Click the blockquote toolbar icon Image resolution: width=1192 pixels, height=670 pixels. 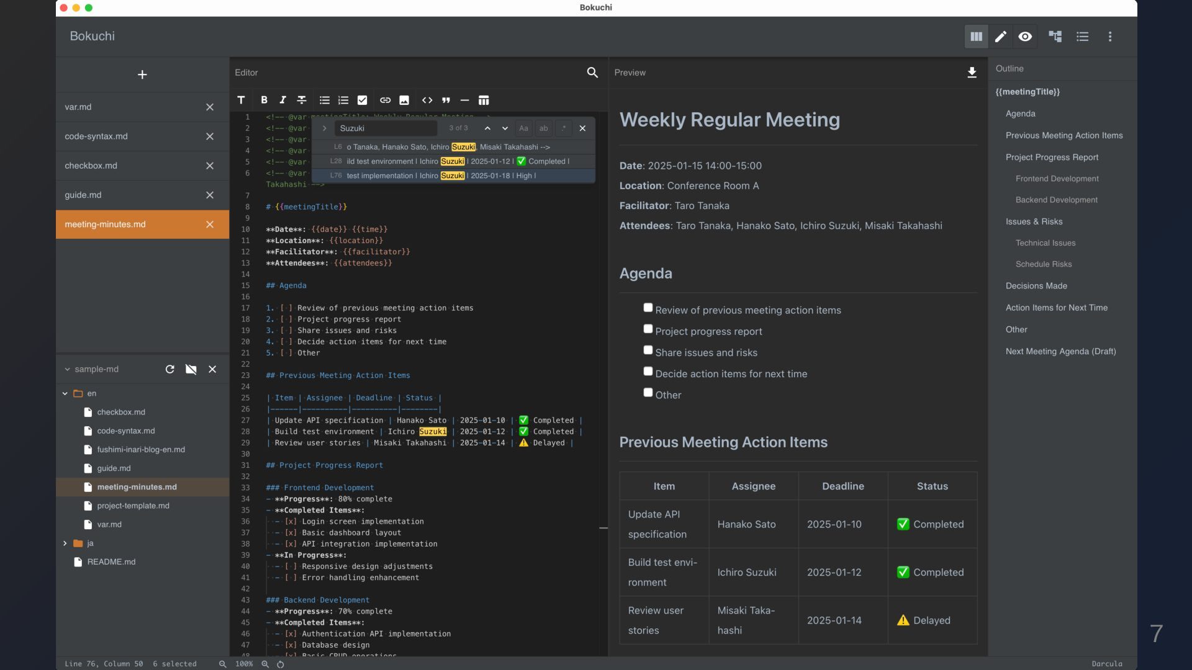click(446, 100)
